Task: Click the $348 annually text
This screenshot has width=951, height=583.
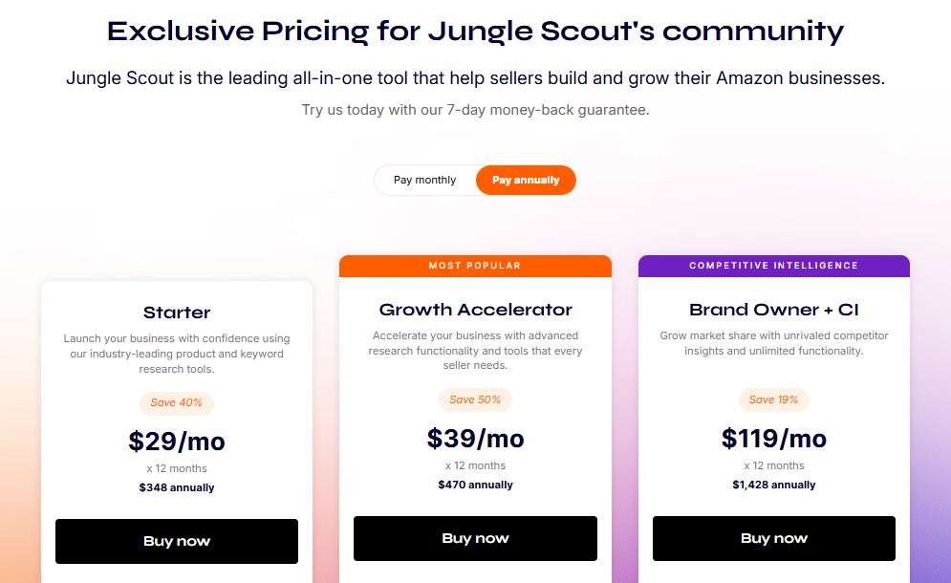Action: pos(176,486)
